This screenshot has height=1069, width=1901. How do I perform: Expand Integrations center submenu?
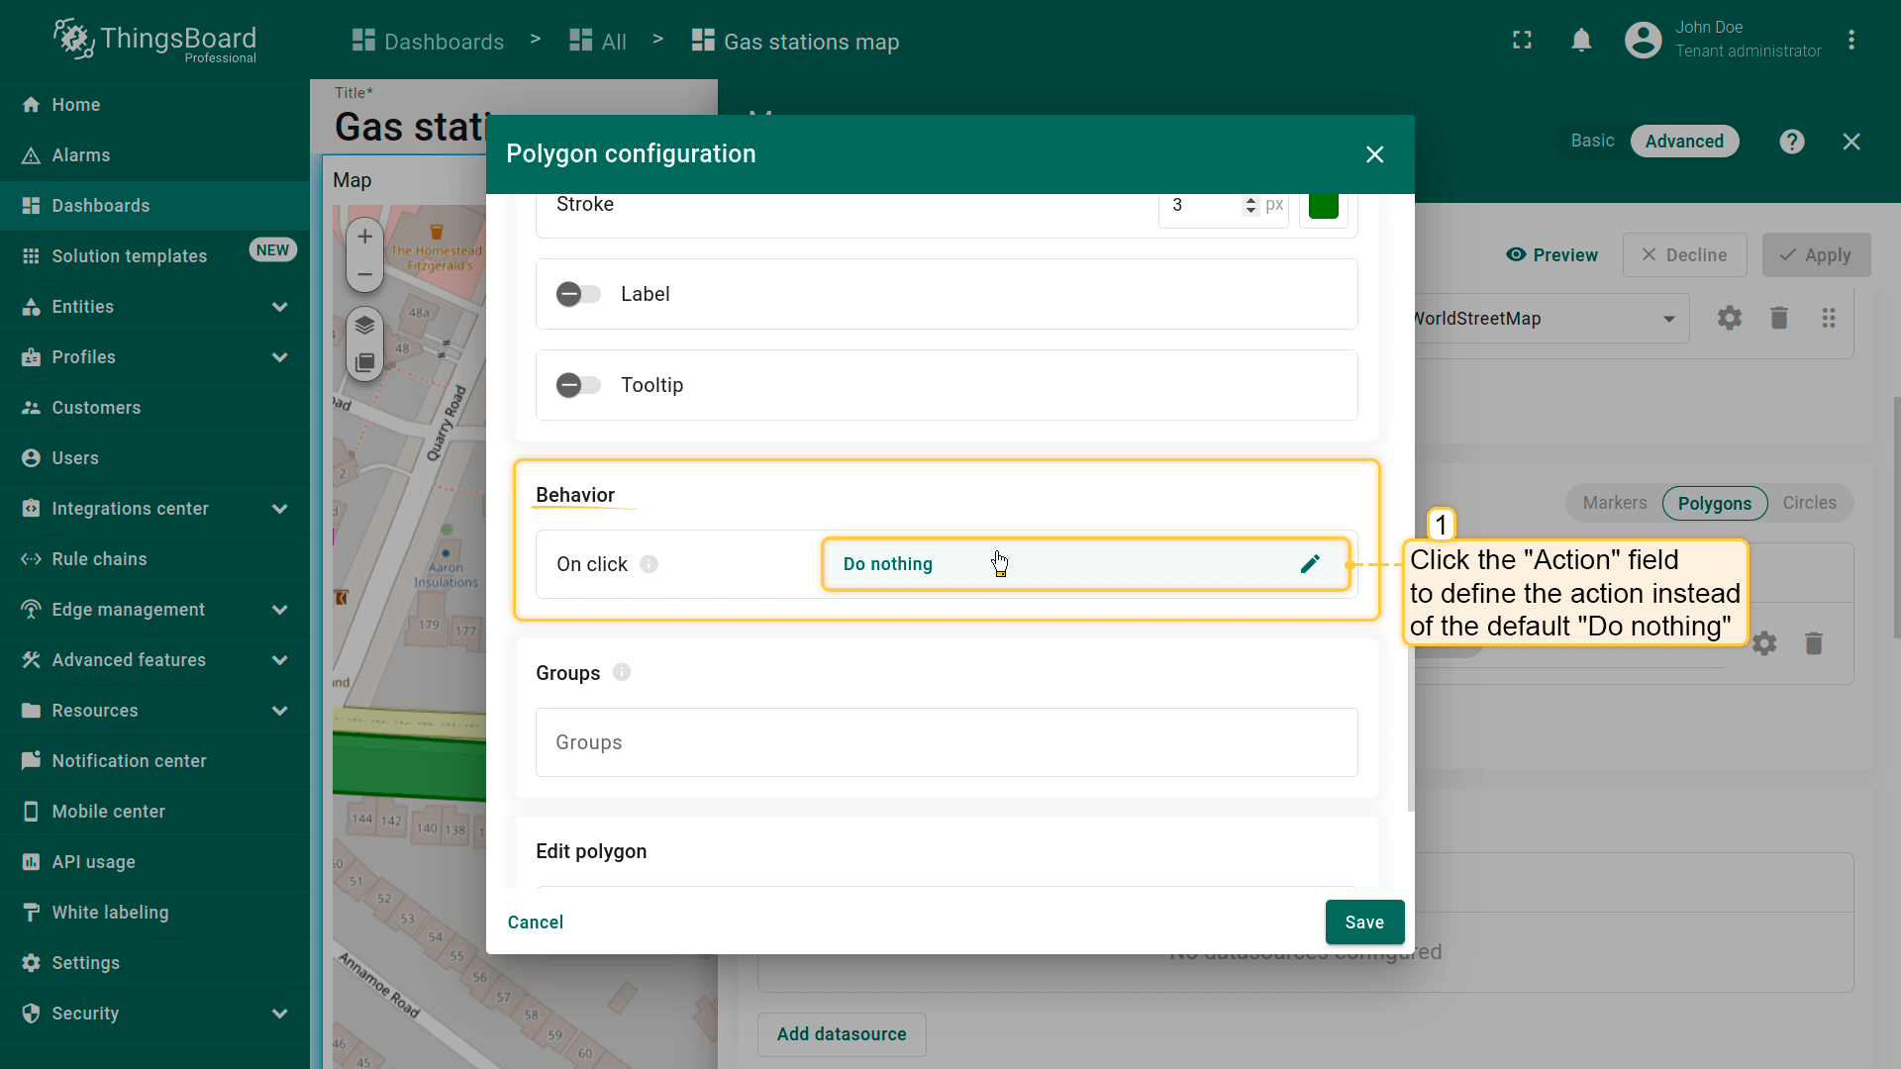point(279,509)
